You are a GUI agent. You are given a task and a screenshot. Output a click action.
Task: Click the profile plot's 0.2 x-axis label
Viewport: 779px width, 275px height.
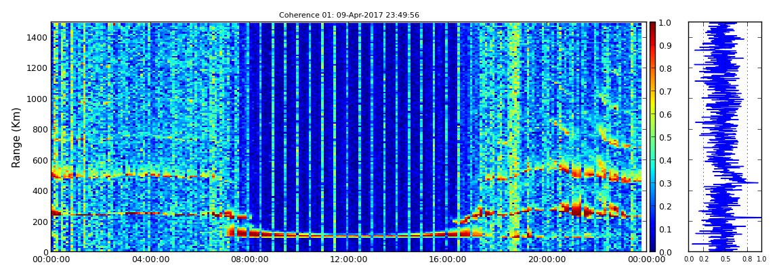point(704,259)
